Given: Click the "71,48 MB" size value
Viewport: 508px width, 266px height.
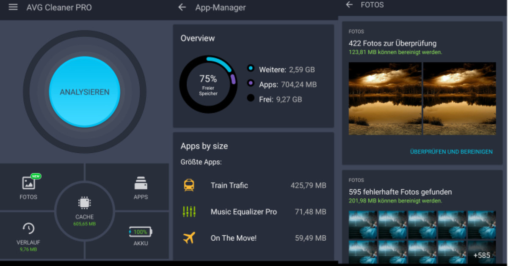Looking at the screenshot, I should tap(311, 211).
